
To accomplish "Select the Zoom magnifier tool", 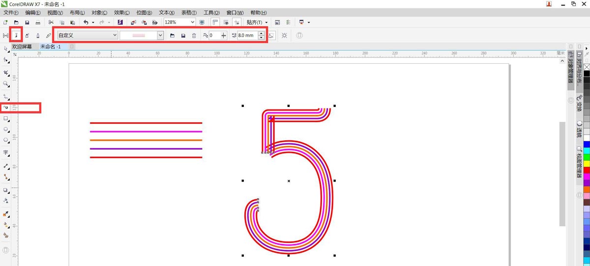I will [6, 84].
